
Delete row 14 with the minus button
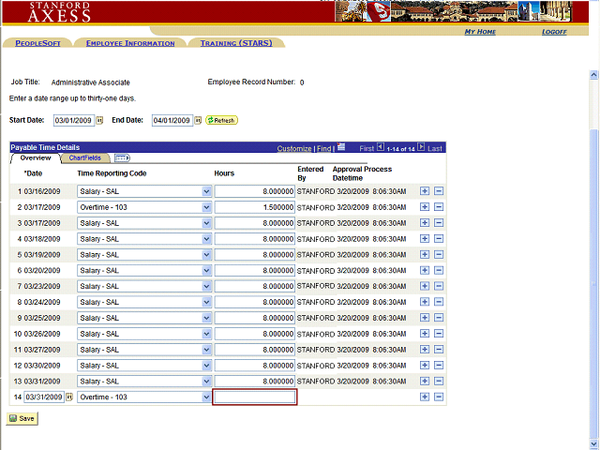439,397
